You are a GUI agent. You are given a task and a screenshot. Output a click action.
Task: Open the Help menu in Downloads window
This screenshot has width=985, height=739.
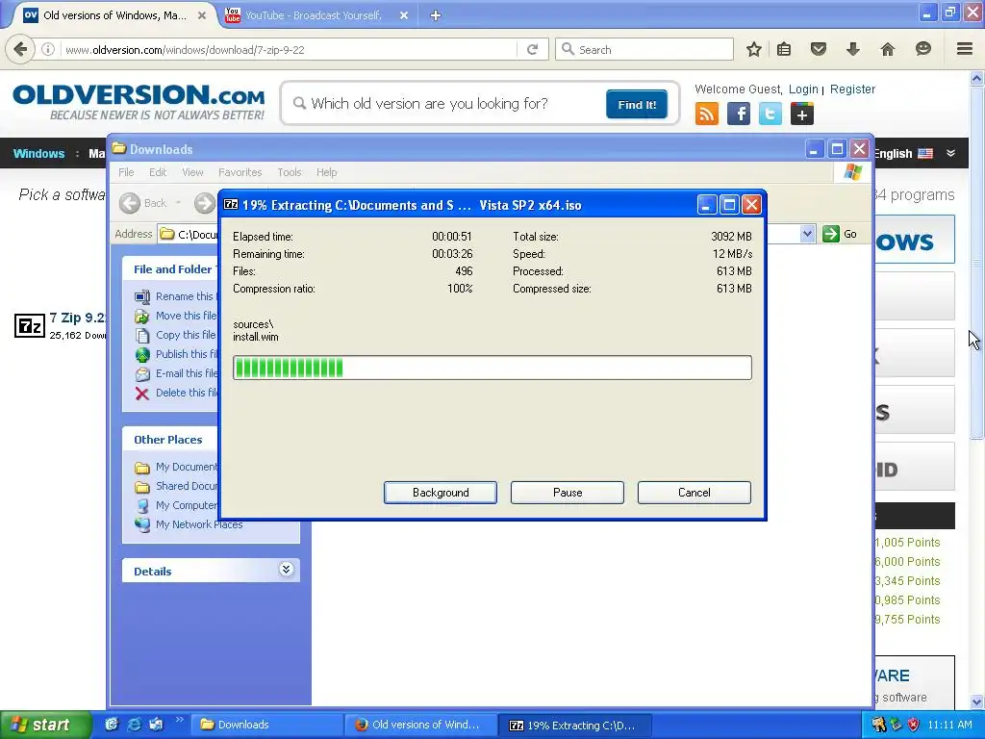click(327, 172)
